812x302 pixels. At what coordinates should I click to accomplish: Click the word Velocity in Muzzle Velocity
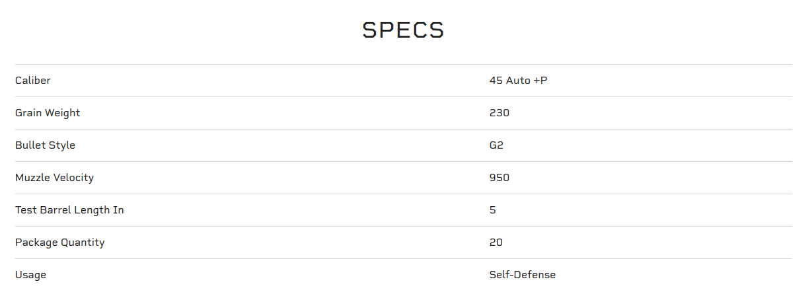tap(73, 178)
